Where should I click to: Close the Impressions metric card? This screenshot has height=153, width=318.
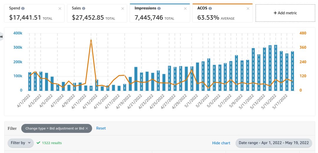point(185,9)
